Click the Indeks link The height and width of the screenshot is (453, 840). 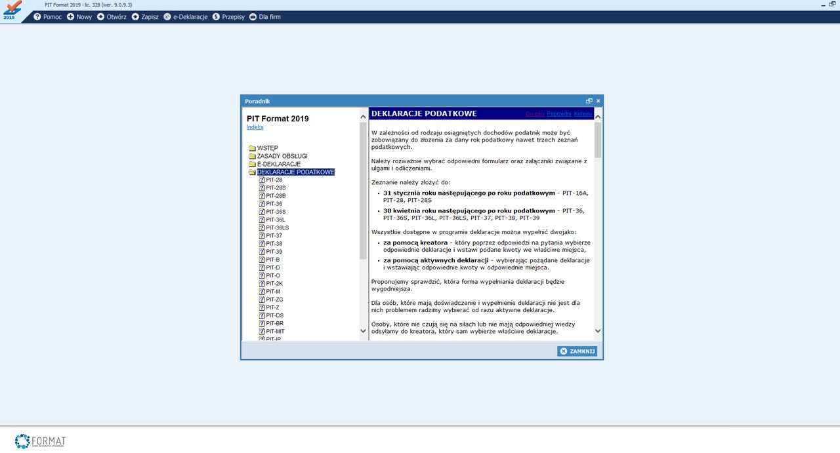255,127
